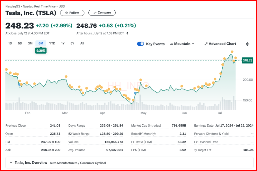This screenshot has height=171, width=257.
Task: Select the 5D time range
Action: [20, 43]
